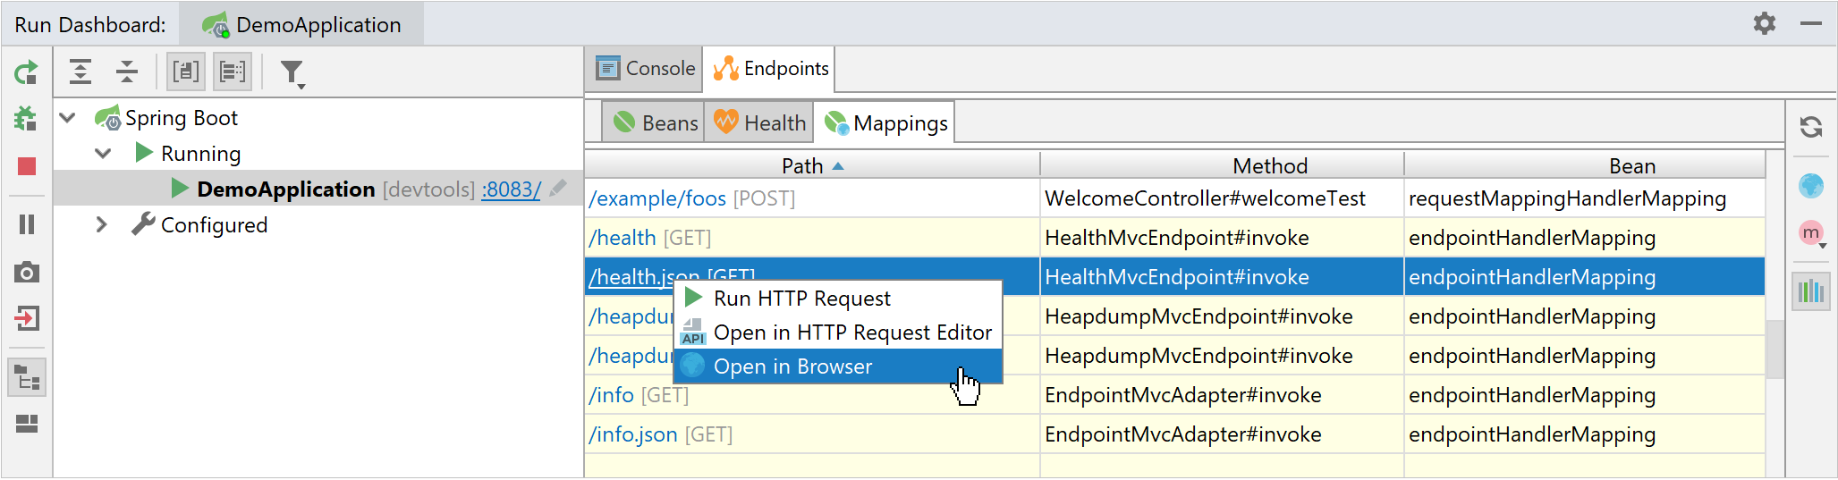This screenshot has width=1838, height=480.
Task: Hide the Run Dashboard with minimize dash
Action: pos(1811,24)
